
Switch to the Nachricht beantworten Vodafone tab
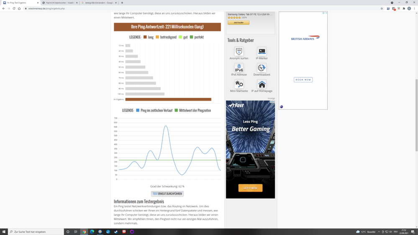pos(59,3)
